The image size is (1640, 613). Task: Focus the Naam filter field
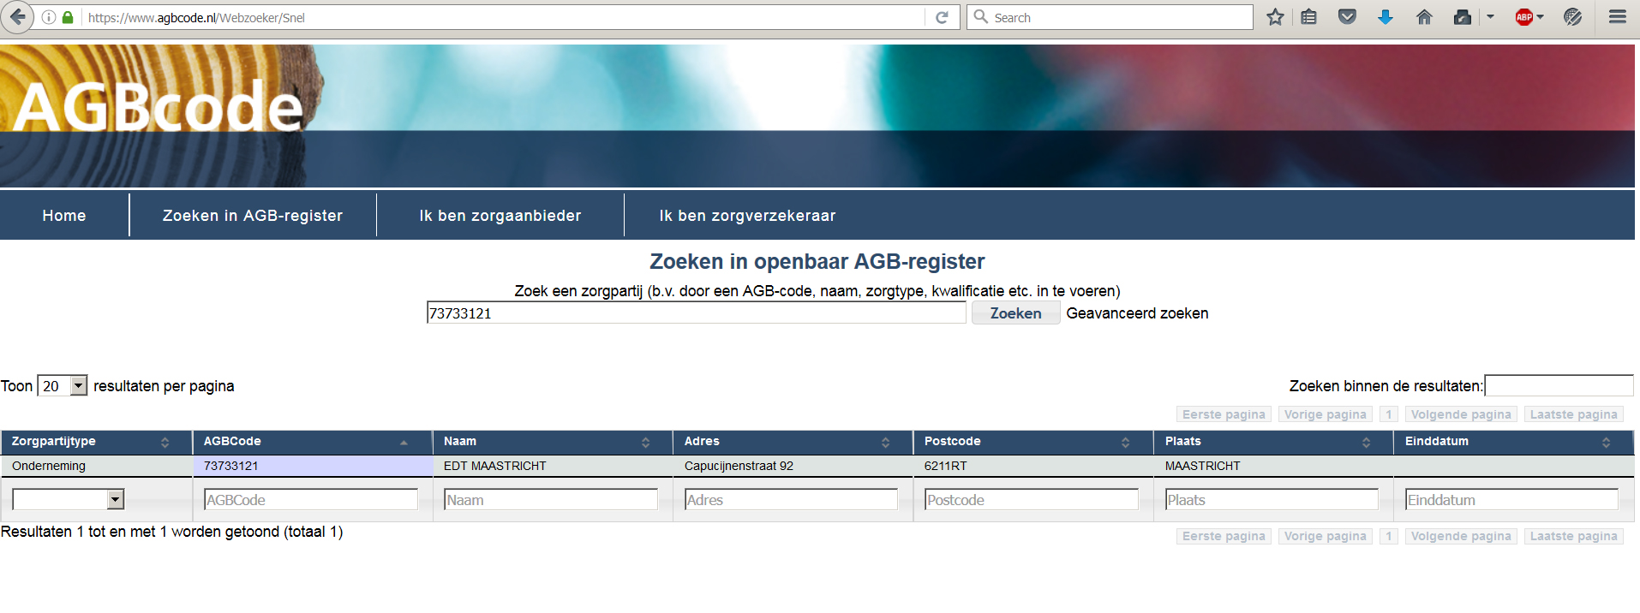coord(551,499)
